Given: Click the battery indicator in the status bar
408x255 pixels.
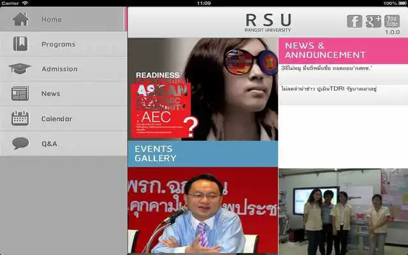Looking at the screenshot, I should click(x=402, y=3).
